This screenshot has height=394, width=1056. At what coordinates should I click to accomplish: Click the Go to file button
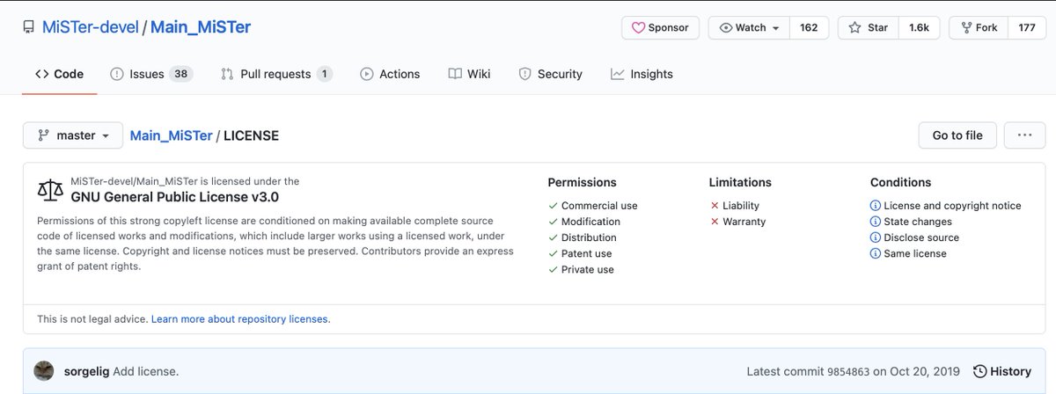pyautogui.click(x=957, y=135)
